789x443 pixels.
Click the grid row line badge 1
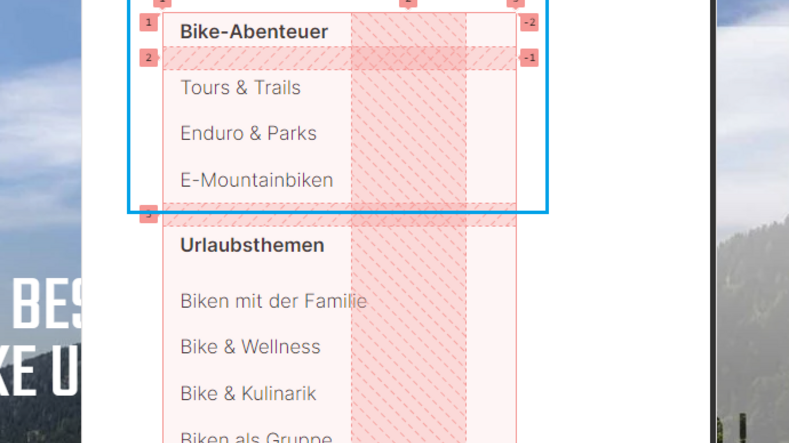(x=148, y=23)
